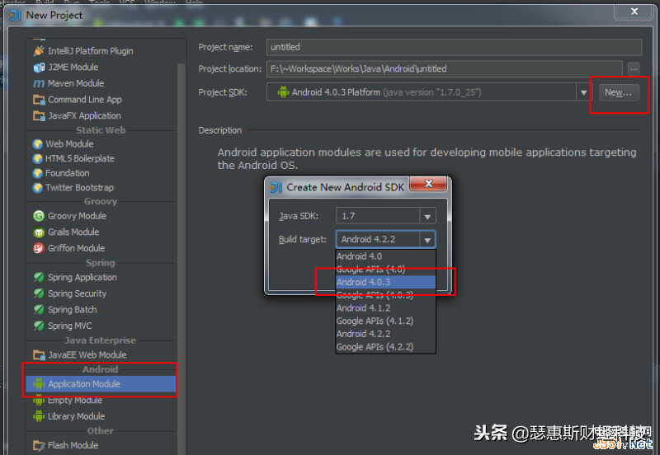The width and height of the screenshot is (660, 455).
Task: Click the Project name input field
Action: click(454, 47)
